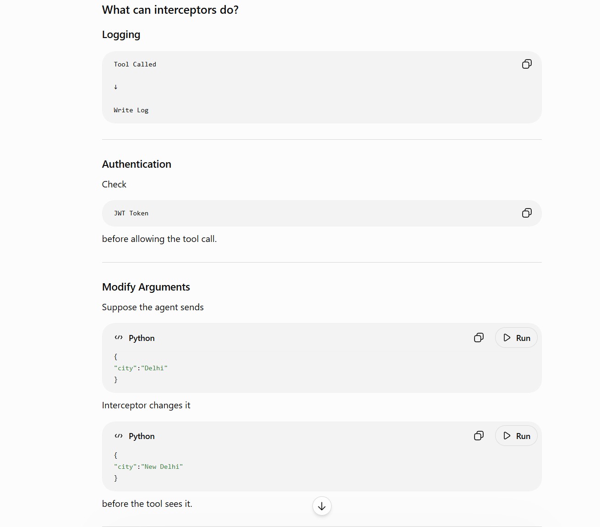Viewport: 600px width, 527px height.
Task: Copy the JWT Token code block
Action: [527, 213]
